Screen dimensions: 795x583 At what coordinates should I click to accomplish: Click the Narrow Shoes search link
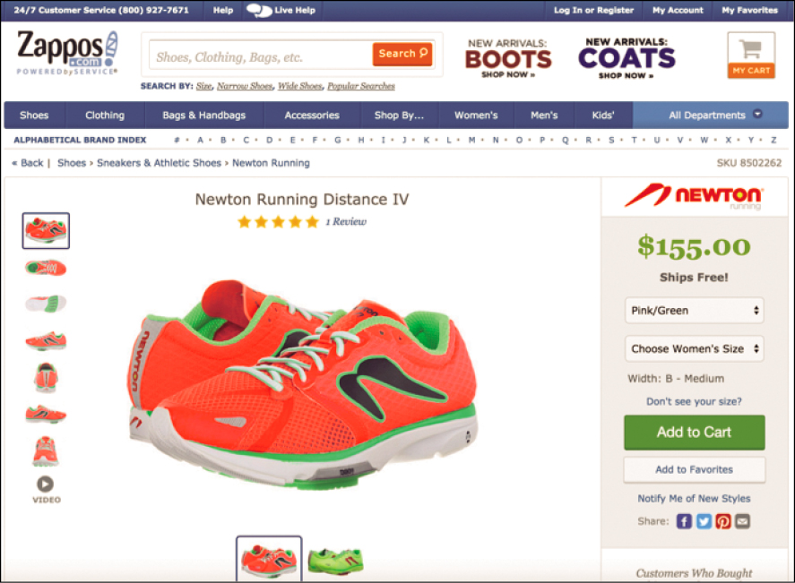click(x=245, y=86)
